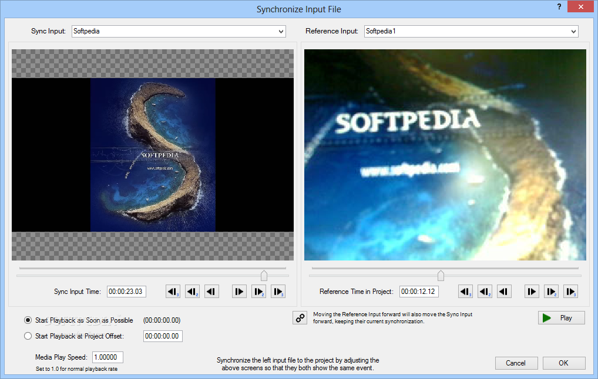598x379 pixels.
Task: Step Reference Input back by medium step 2
Action: pyautogui.click(x=485, y=292)
